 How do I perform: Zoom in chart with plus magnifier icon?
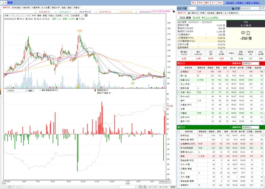click(145, 187)
